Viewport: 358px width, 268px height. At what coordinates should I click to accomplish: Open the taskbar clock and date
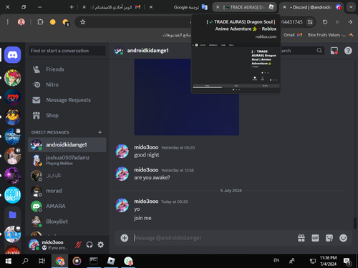pyautogui.click(x=328, y=261)
